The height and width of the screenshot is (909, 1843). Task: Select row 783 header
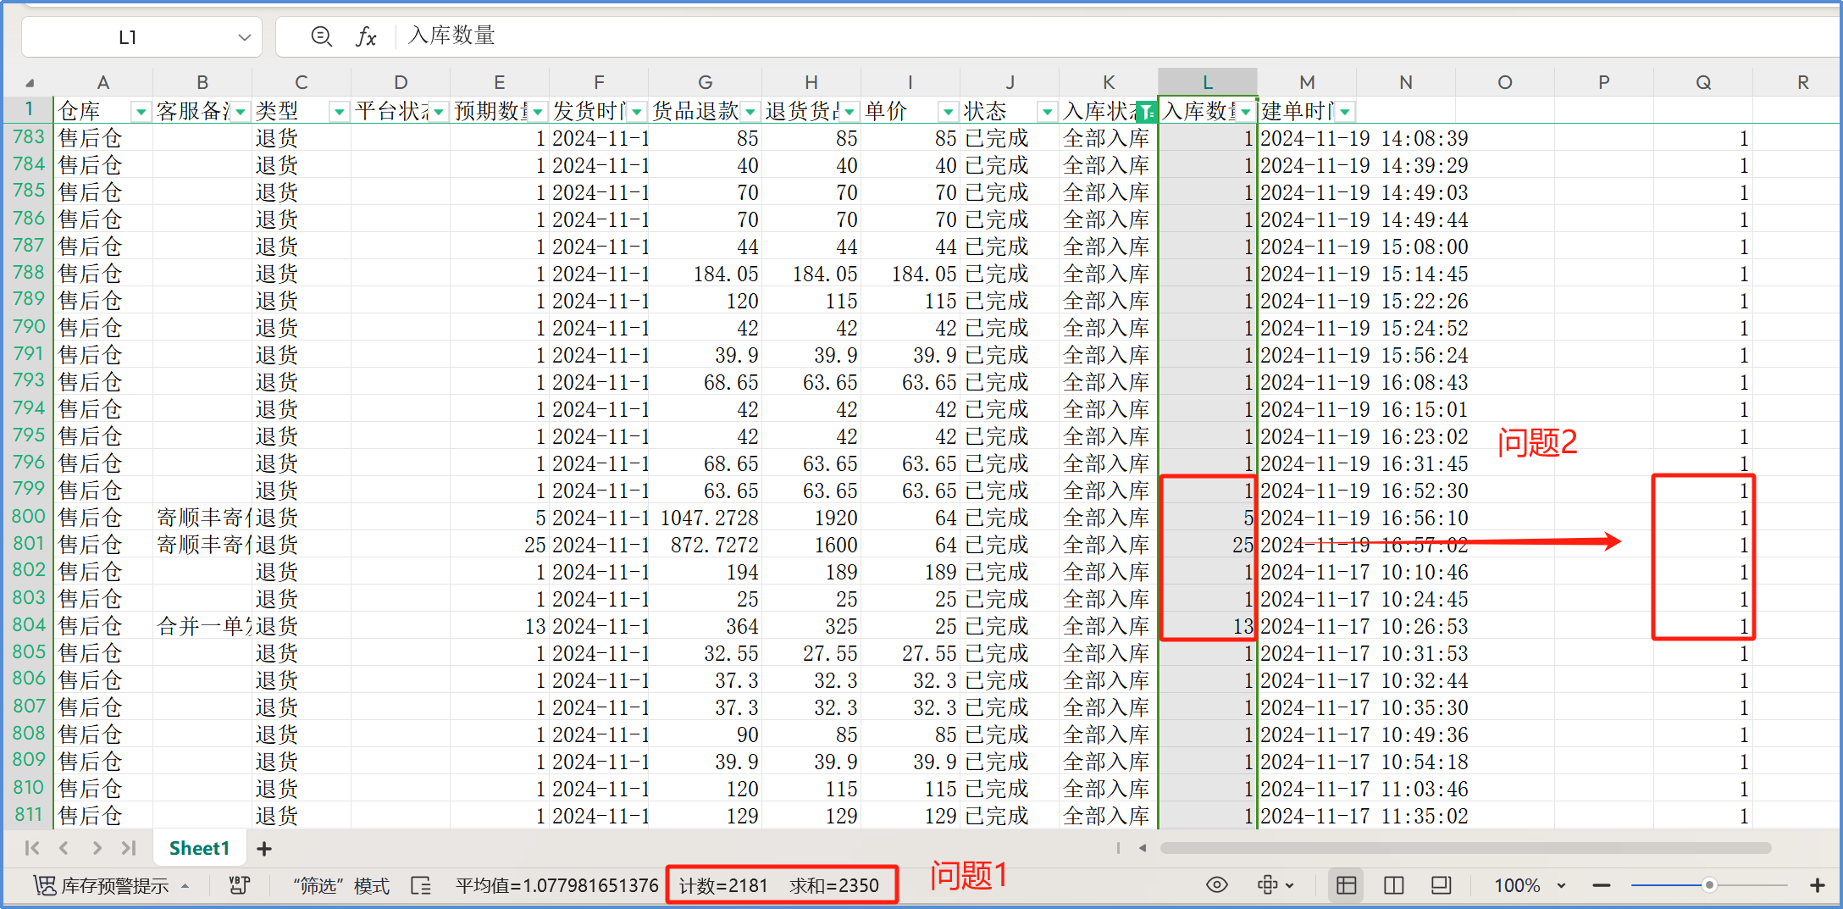[28, 137]
